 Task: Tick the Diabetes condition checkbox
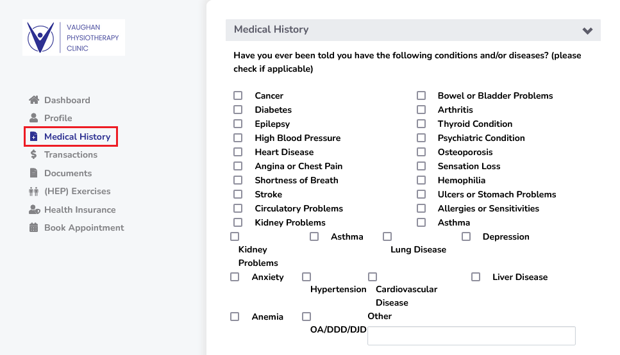238,110
